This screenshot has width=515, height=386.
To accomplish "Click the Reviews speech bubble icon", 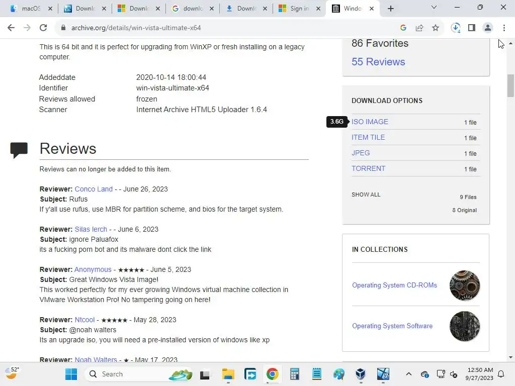I will click(x=19, y=150).
